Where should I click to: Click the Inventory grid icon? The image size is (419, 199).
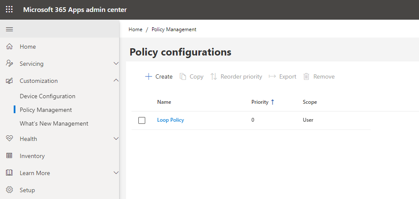9,155
